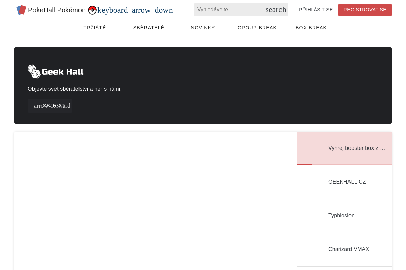
Task: Open the GROUP BREAK menu item
Action: tap(257, 28)
